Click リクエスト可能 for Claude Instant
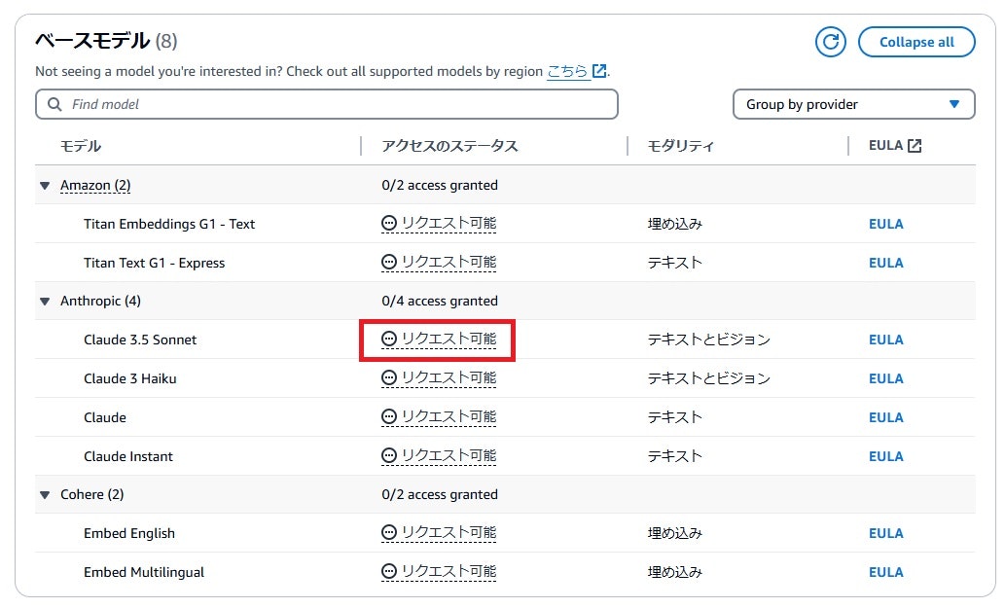This screenshot has width=1005, height=608. pyautogui.click(x=449, y=455)
